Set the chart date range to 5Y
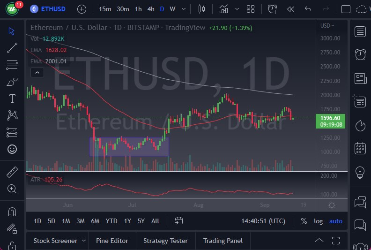The image size is (371, 250). [141, 221]
